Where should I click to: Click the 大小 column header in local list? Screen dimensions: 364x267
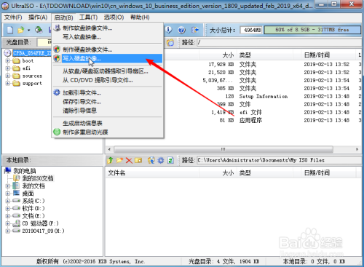pyautogui.click(x=218, y=172)
